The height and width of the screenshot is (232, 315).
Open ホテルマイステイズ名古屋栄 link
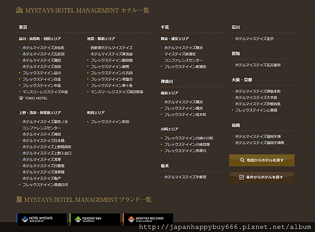point(258,65)
